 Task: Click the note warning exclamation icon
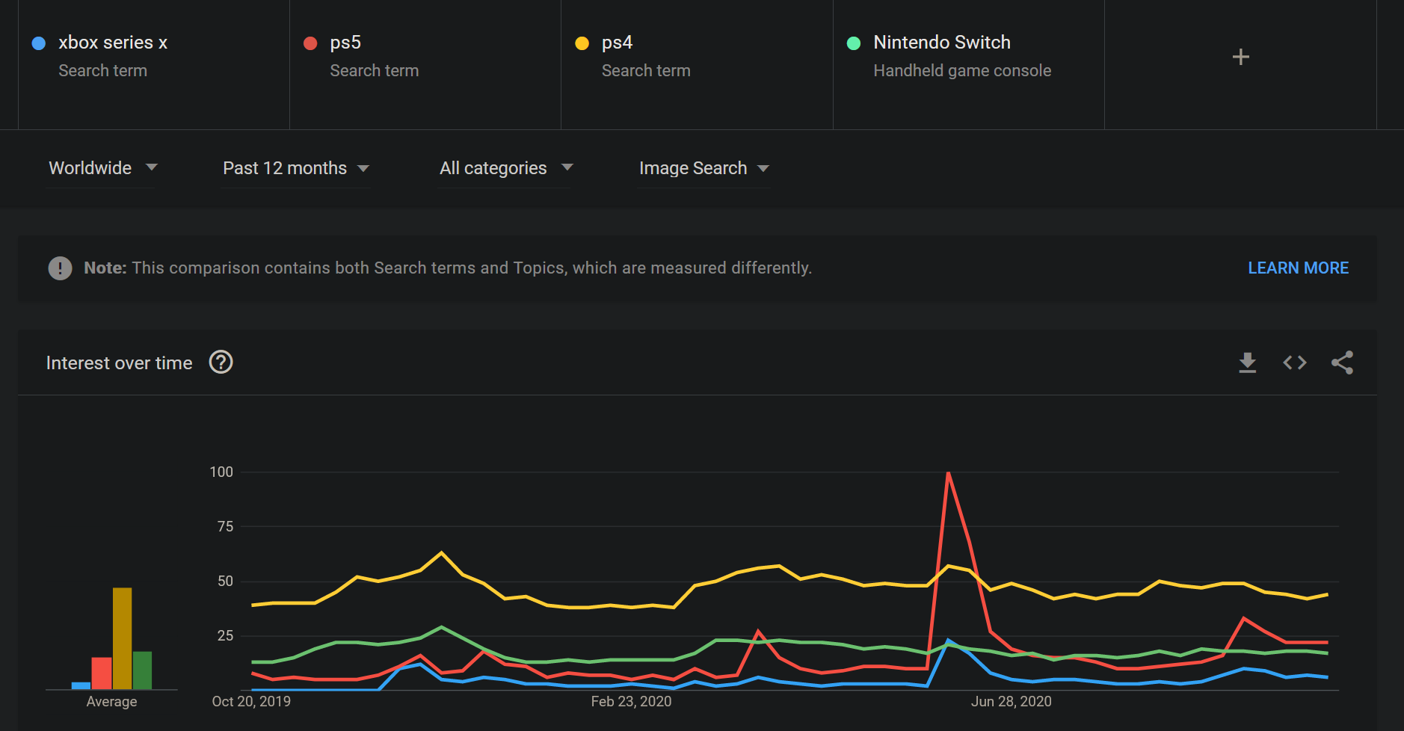coord(60,268)
